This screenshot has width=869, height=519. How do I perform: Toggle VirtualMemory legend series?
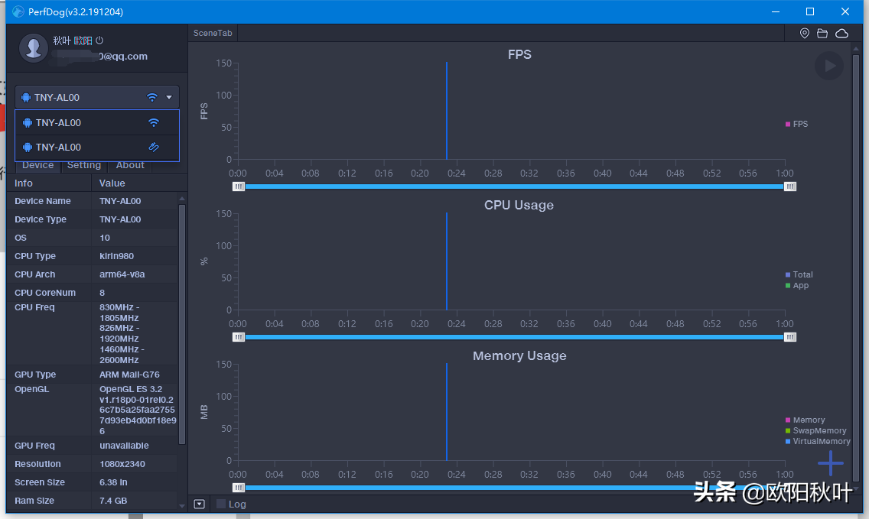tap(818, 442)
